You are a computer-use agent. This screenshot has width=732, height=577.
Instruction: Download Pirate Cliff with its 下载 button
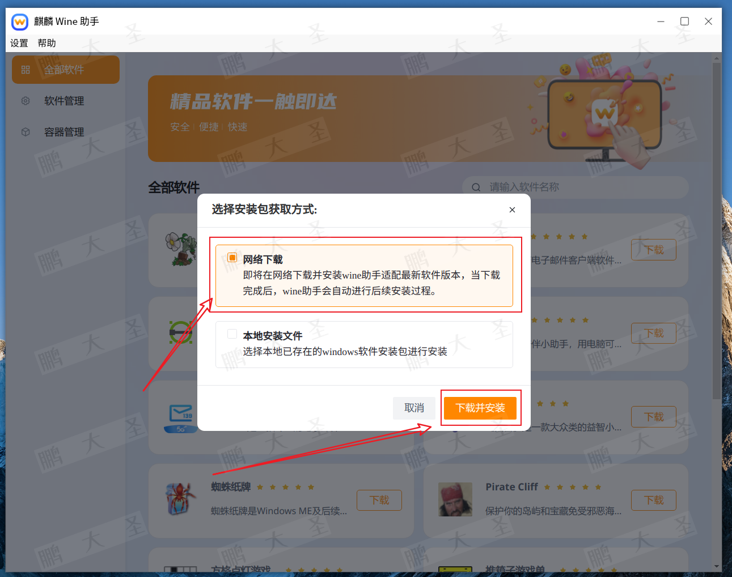[654, 500]
